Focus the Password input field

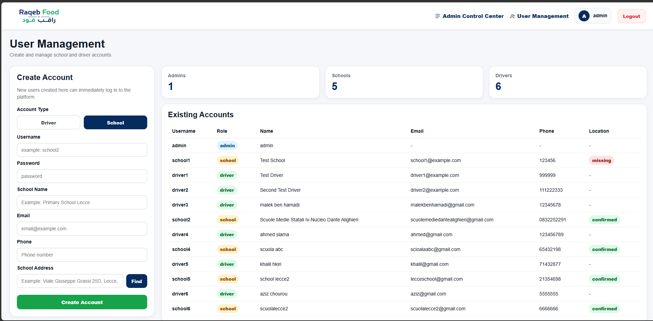click(82, 176)
